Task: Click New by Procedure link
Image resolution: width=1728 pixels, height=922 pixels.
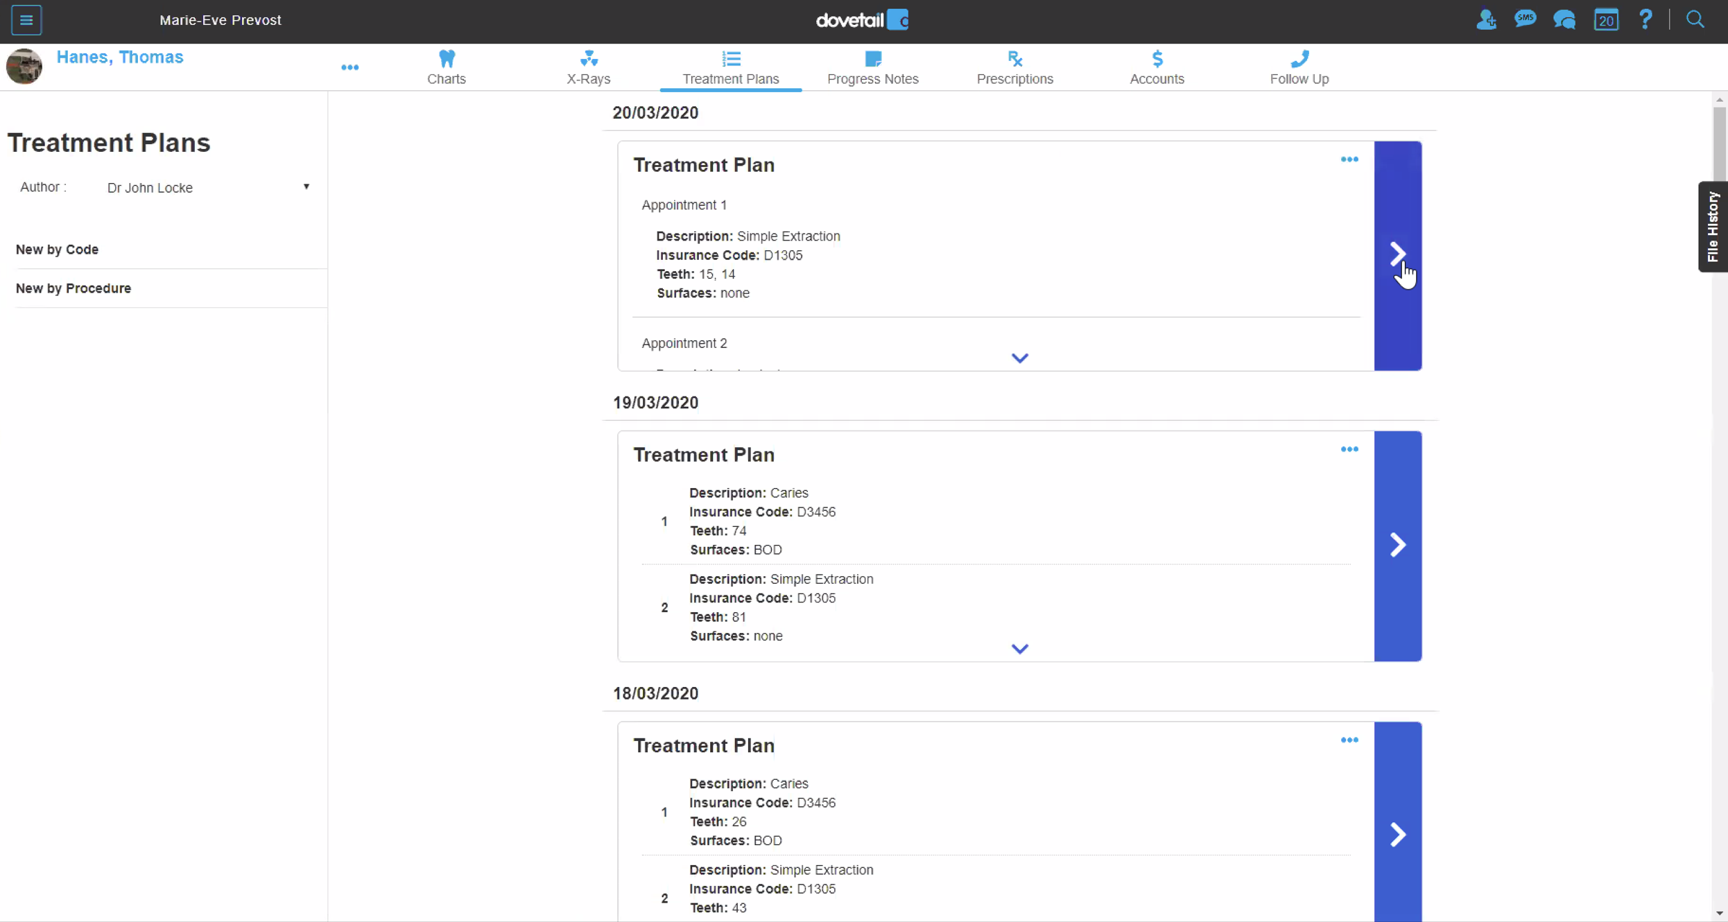Action: pyautogui.click(x=74, y=288)
